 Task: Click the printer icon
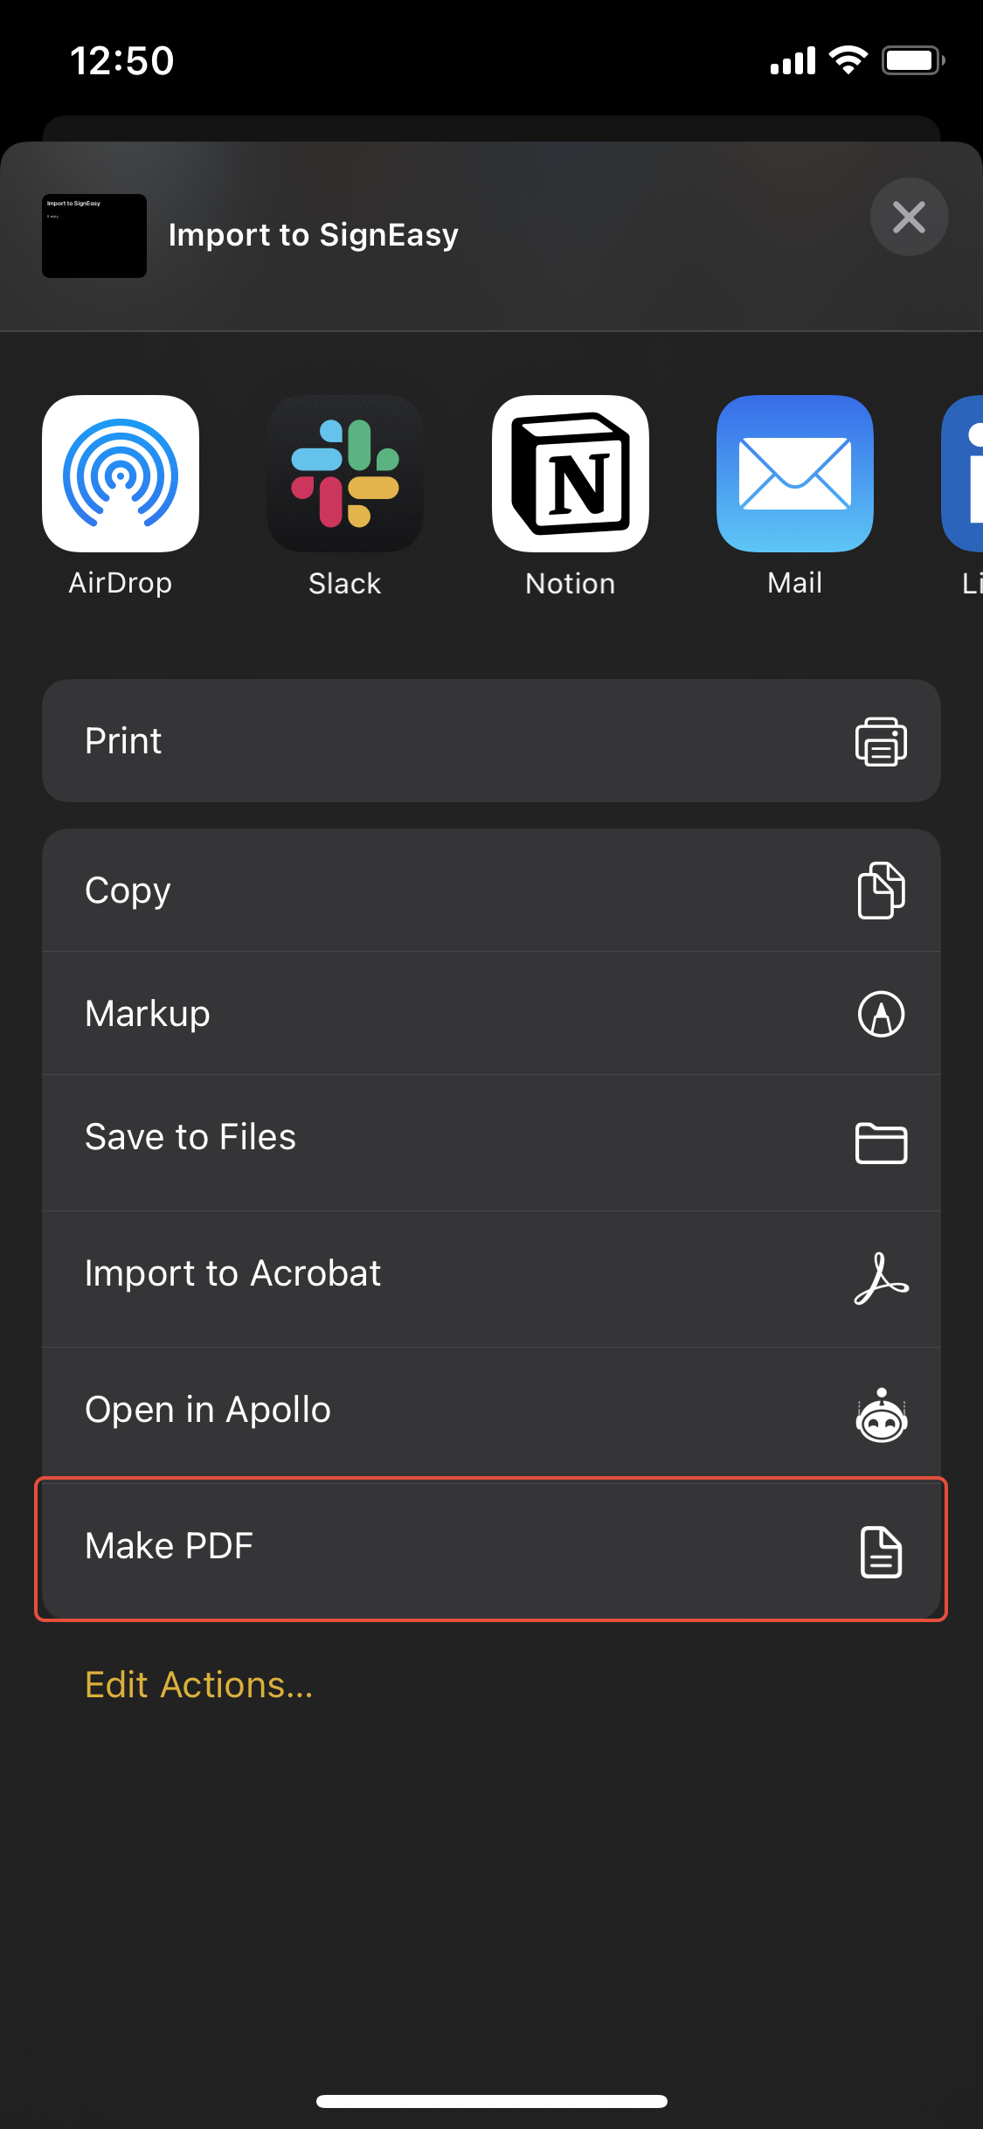tap(881, 742)
